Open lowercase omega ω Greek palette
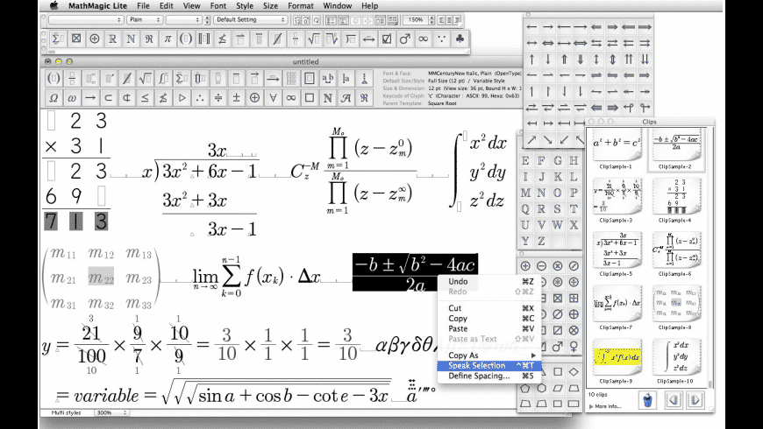The image size is (763, 429). [x=72, y=98]
